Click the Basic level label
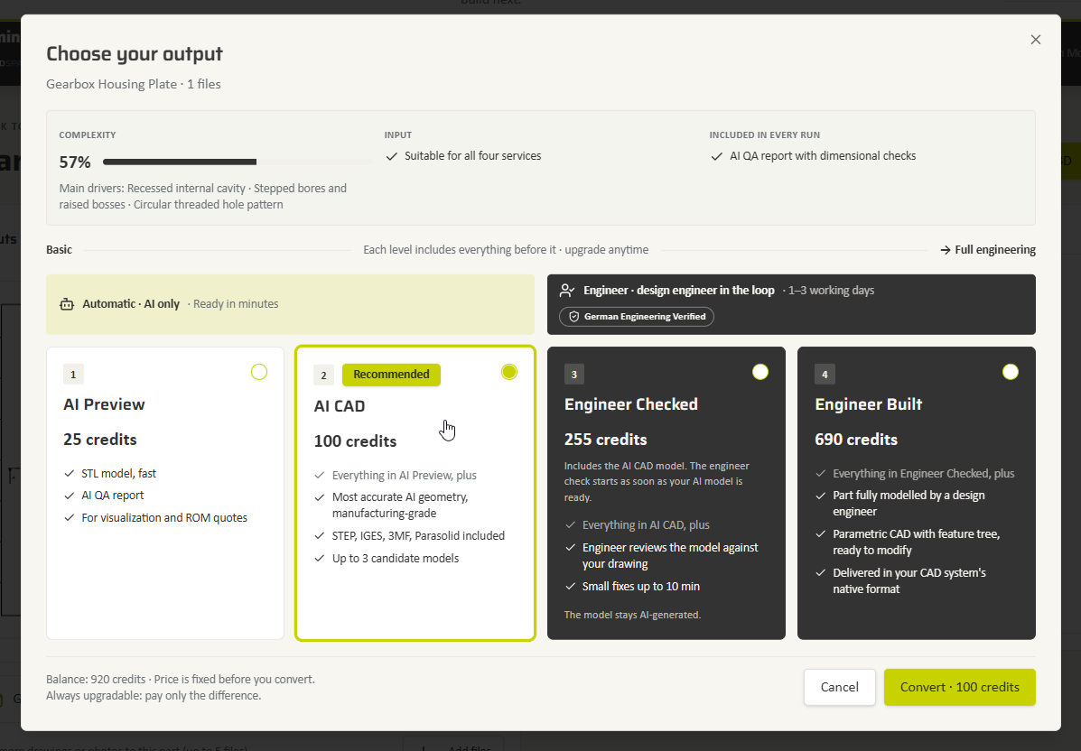 point(60,250)
